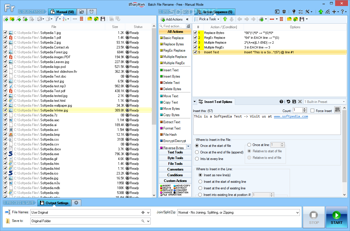
Task: Enable the Force Insert checkbox
Action: [x=312, y=111]
